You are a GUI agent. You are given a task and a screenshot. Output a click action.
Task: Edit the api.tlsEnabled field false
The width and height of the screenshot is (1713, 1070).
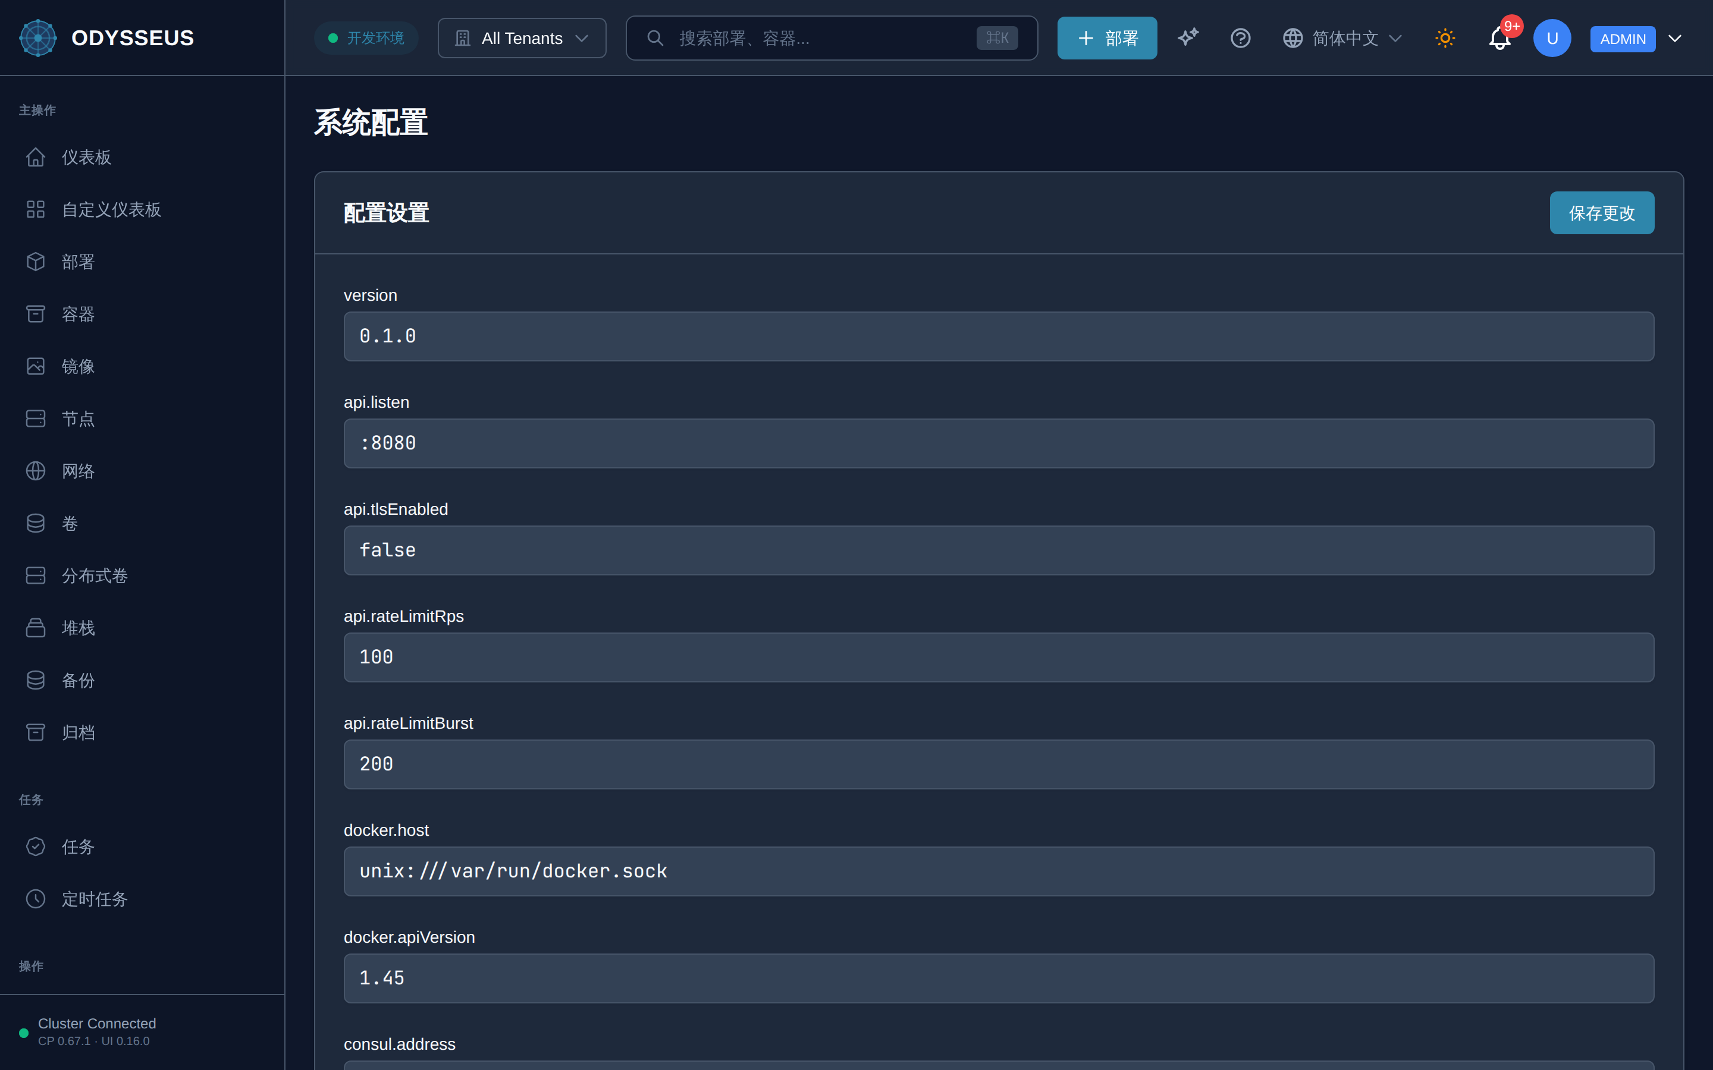[x=999, y=550]
